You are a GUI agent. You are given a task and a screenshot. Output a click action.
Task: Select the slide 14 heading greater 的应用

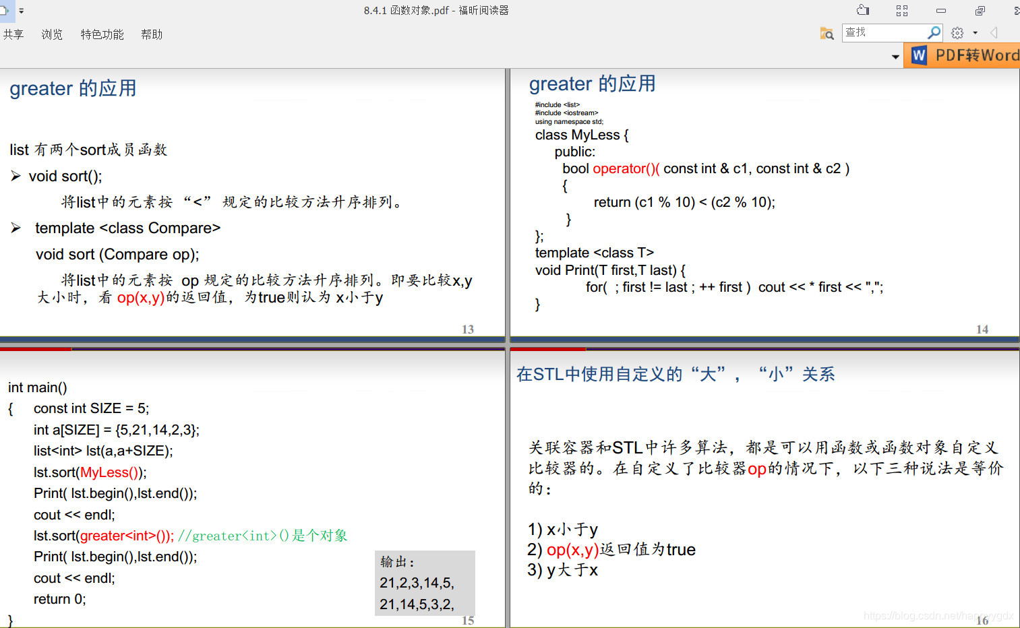point(592,84)
